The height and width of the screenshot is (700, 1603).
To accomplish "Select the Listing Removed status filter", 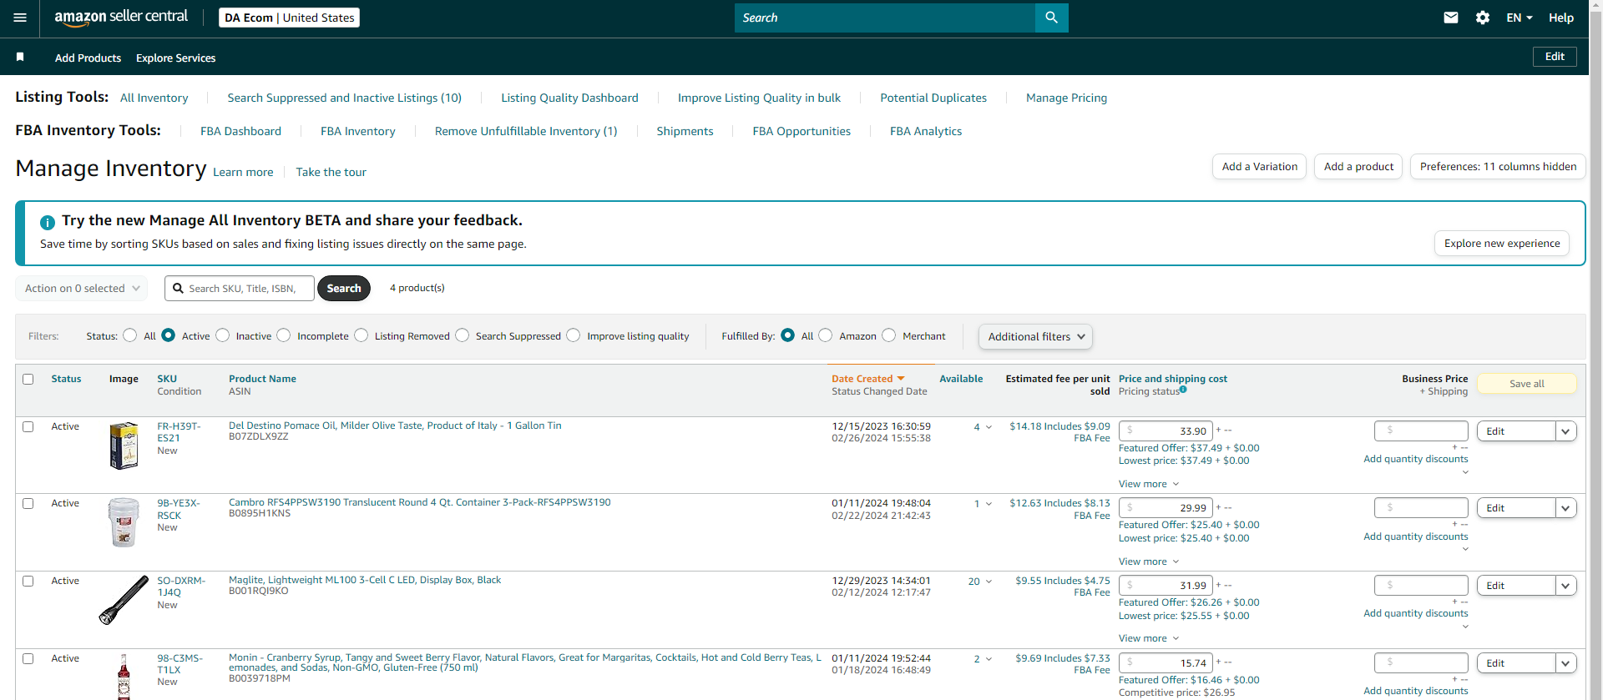I will click(x=361, y=335).
